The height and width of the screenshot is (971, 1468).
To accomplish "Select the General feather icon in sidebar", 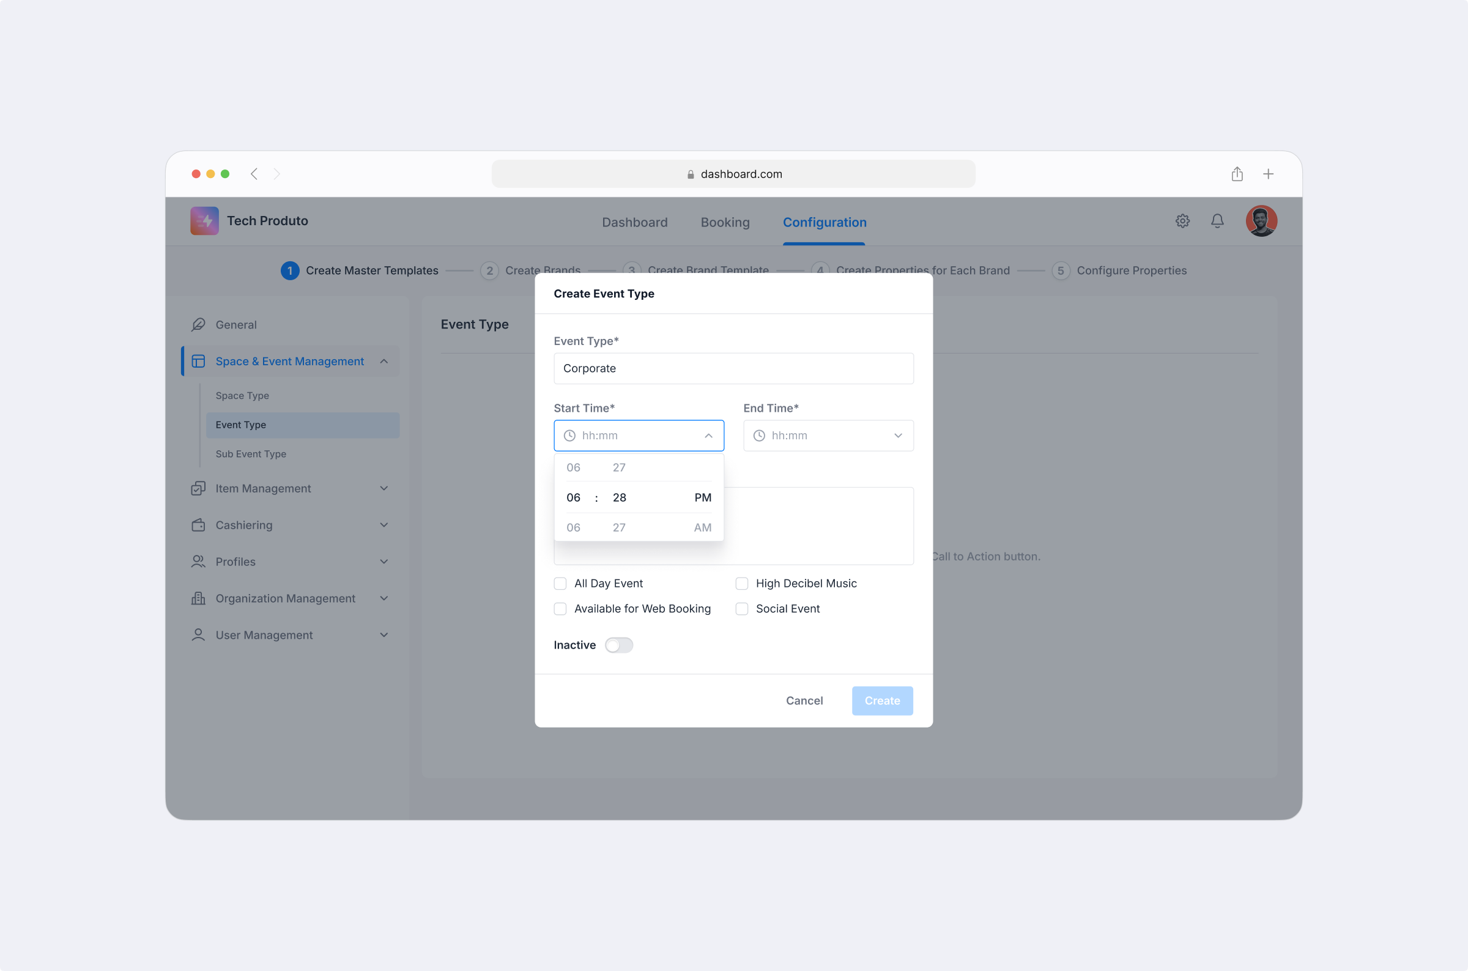I will [198, 324].
